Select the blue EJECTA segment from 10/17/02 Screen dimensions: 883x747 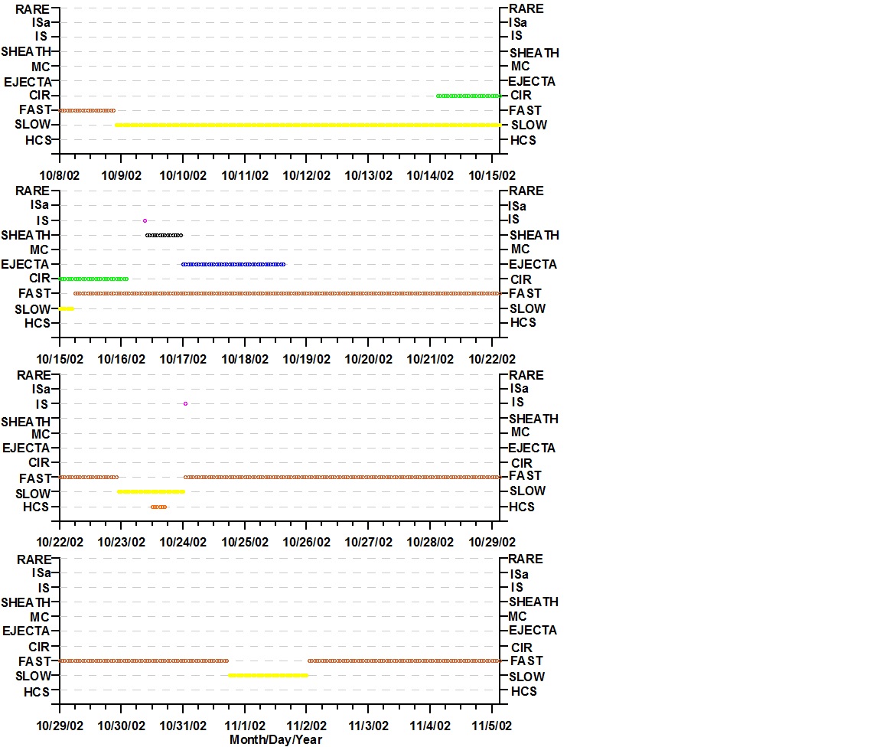pyautogui.click(x=233, y=264)
